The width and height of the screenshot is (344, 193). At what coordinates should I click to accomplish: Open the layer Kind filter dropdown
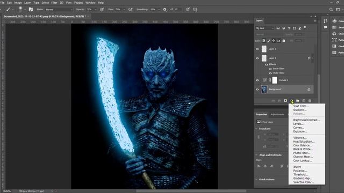[x=265, y=28]
